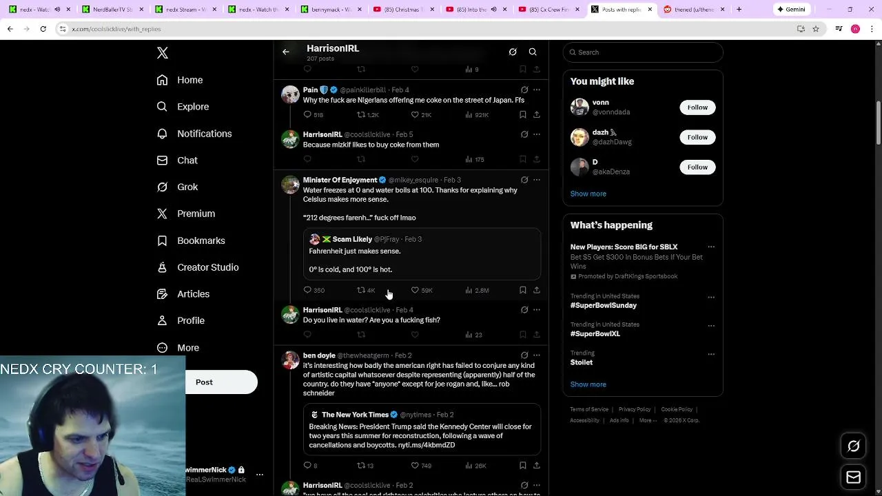Viewport: 882px width, 496px height.
Task: Show more suggested accounts
Action: coord(588,194)
